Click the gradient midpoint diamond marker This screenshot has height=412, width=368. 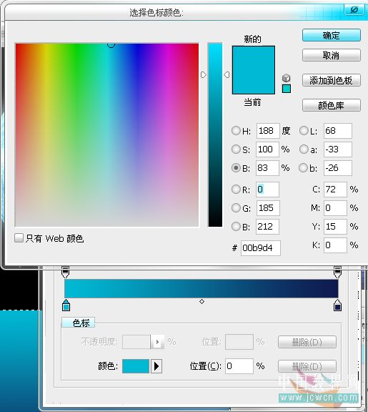pyautogui.click(x=202, y=301)
